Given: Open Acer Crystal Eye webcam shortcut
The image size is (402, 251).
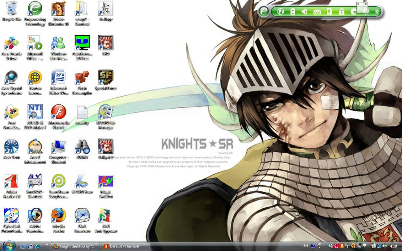Looking at the screenshot, I should [x=11, y=83].
